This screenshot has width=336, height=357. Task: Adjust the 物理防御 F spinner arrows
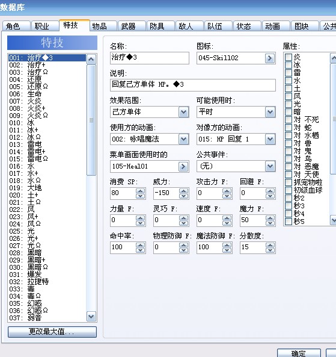pos(184,247)
